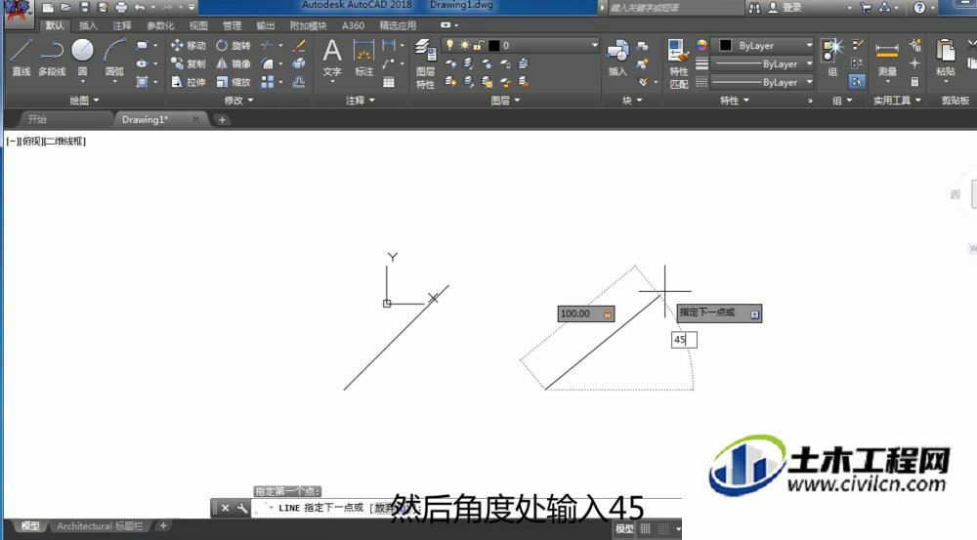The width and height of the screenshot is (977, 540).
Task: Click the Offset tool icon
Action: pos(299,82)
